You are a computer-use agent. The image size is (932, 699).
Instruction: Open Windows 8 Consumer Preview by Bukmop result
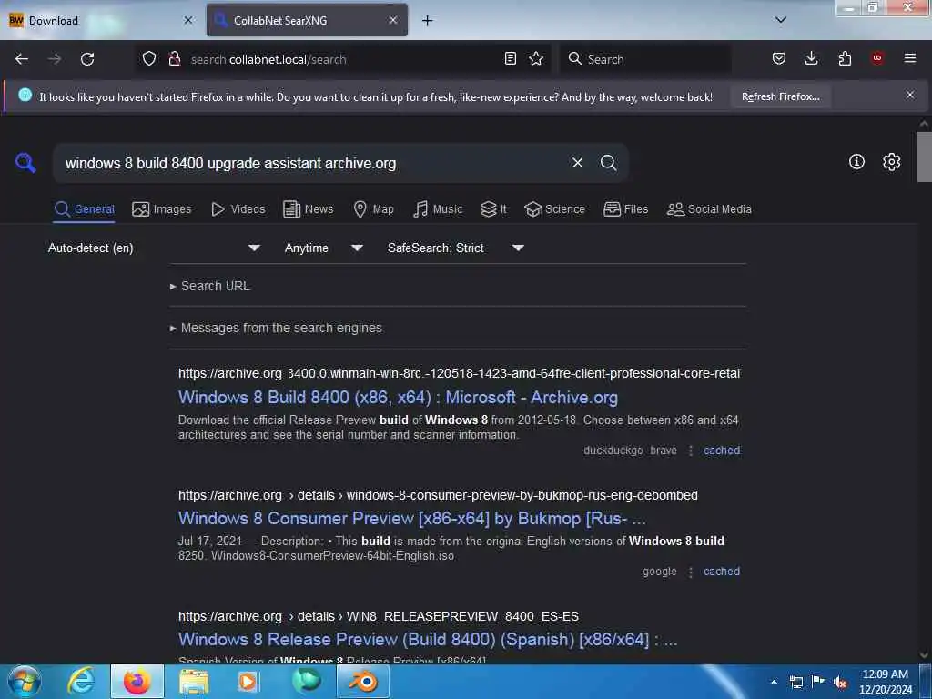click(x=412, y=518)
